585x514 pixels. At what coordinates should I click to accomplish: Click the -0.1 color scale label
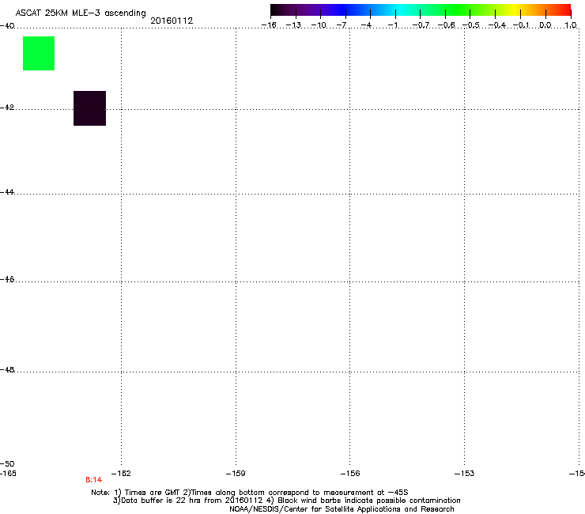[521, 25]
